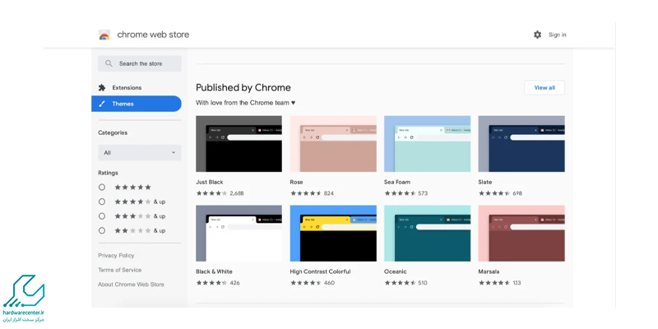The height and width of the screenshot is (329, 658).
Task: Click the 460 review count
Action: (x=329, y=283)
